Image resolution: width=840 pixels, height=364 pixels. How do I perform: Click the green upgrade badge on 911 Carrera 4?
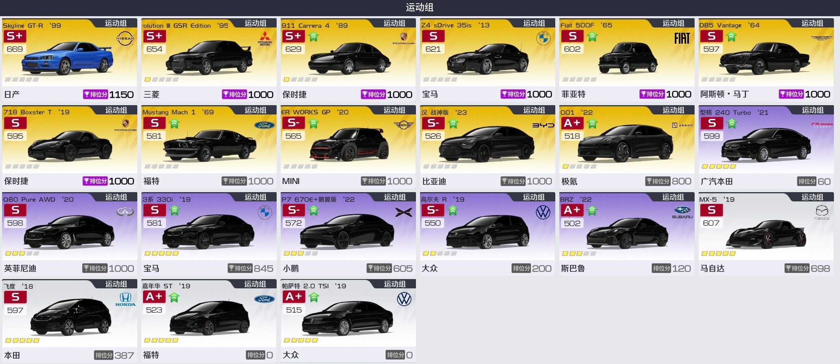(x=313, y=37)
